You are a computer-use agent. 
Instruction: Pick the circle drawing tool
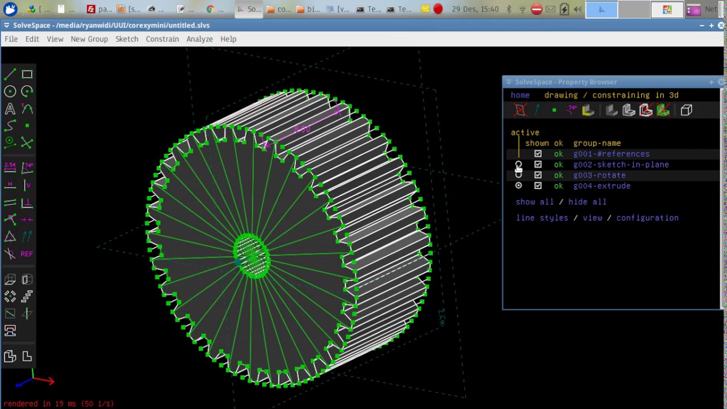coord(10,91)
